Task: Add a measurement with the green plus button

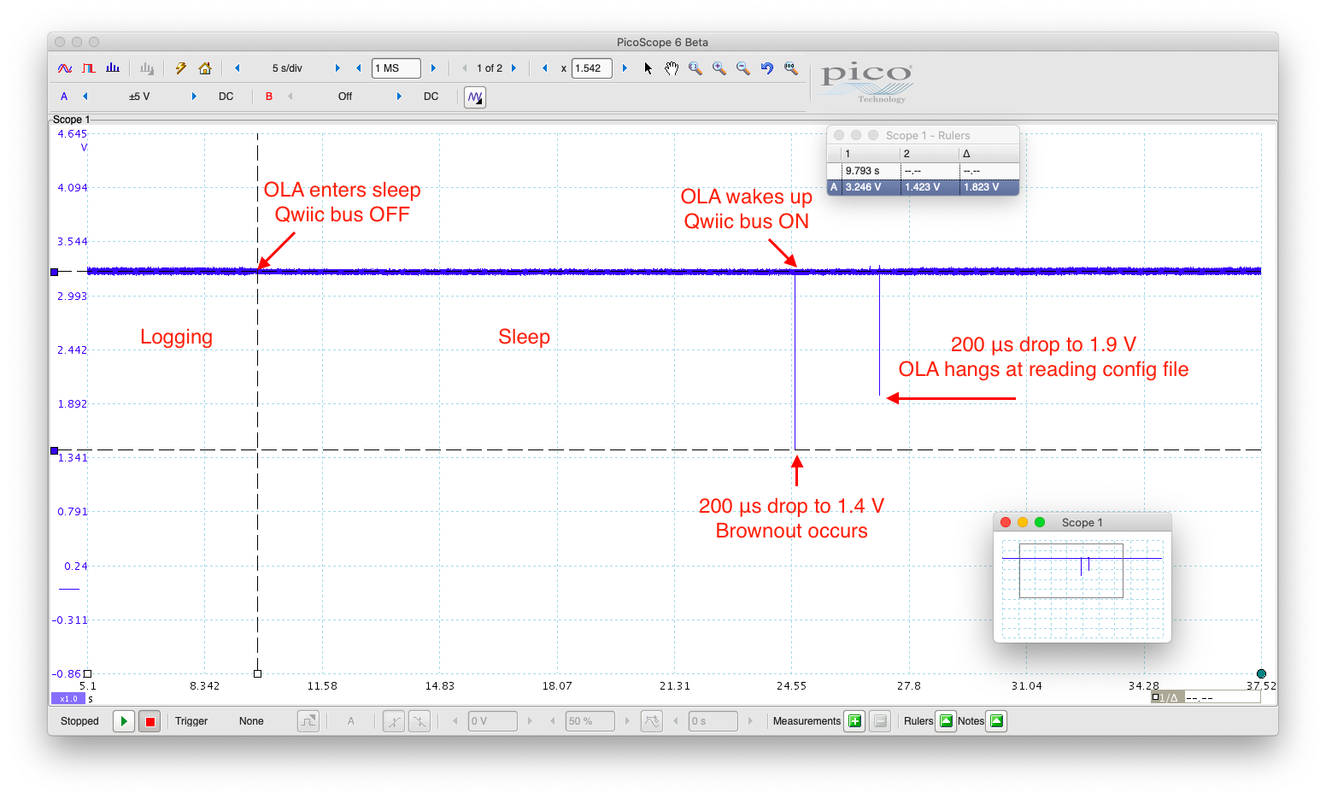Action: 854,720
